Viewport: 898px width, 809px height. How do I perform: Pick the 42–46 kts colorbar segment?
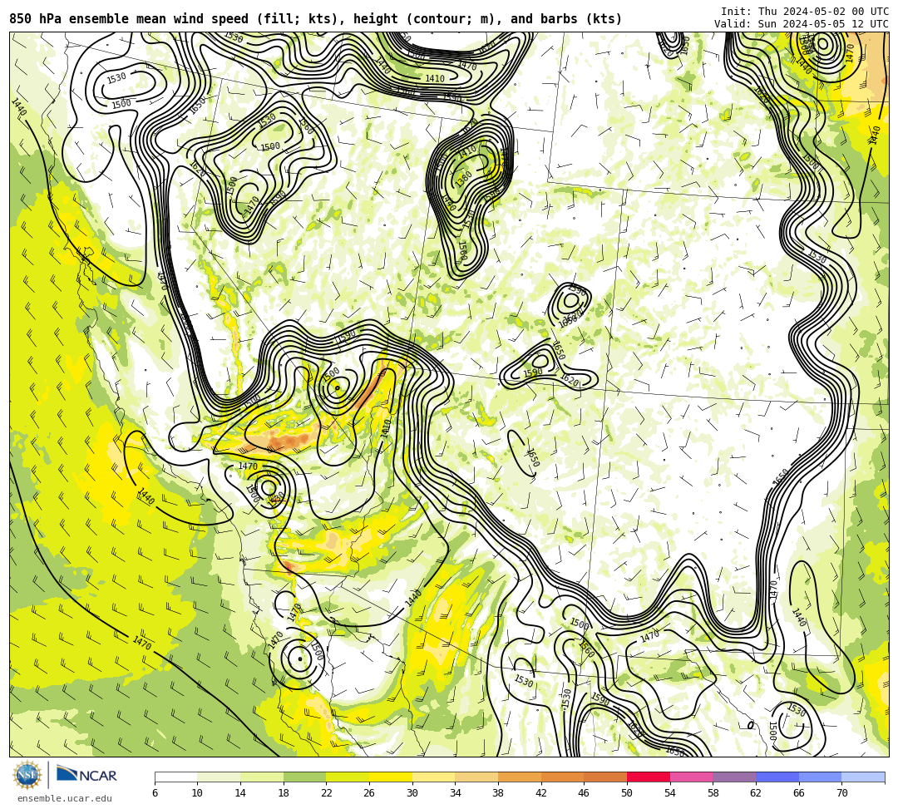562,777
